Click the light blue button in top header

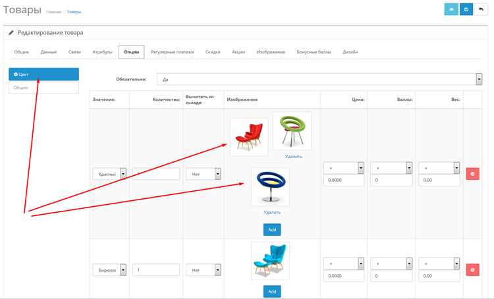tap(451, 9)
